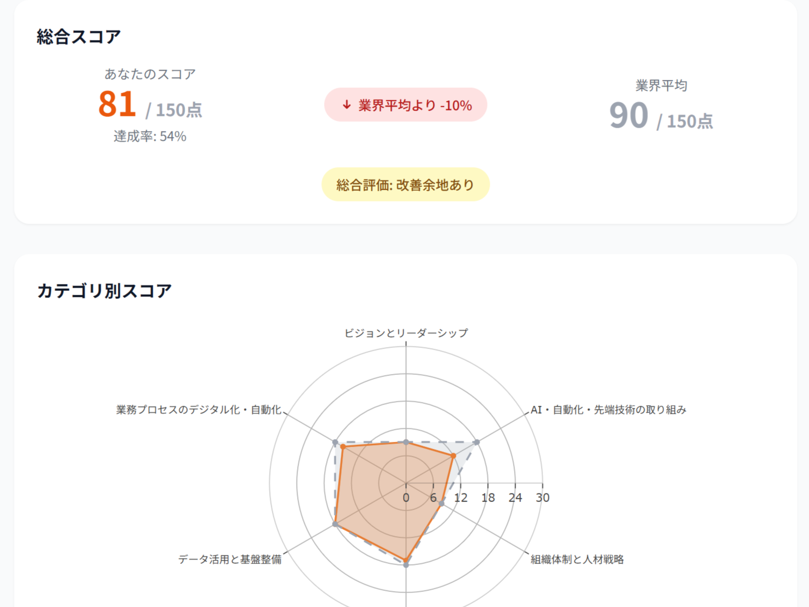Click the 総合評価: 改善余地あり badge

pyautogui.click(x=405, y=184)
